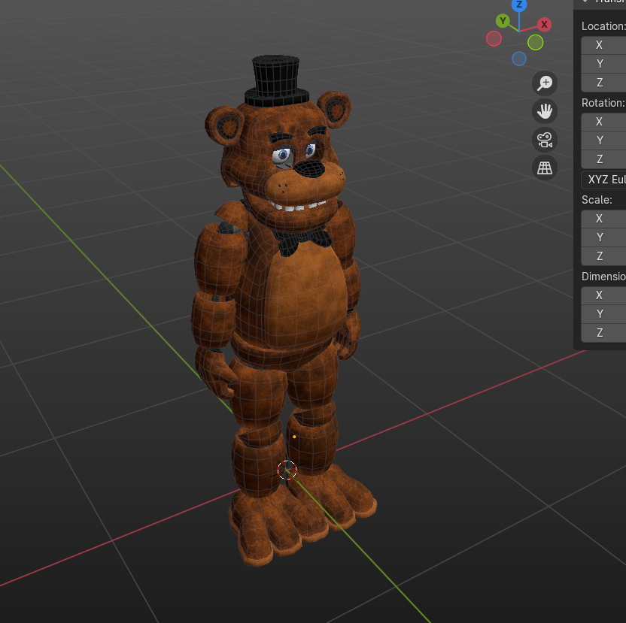
Task: Click the unlabeled red negative X gizmo circle
Action: 494,38
